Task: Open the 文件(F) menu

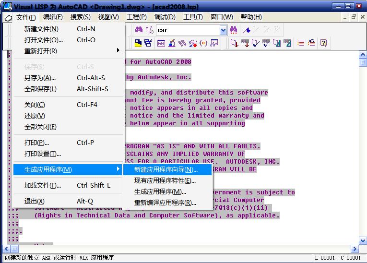Action: pyautogui.click(x=26, y=17)
